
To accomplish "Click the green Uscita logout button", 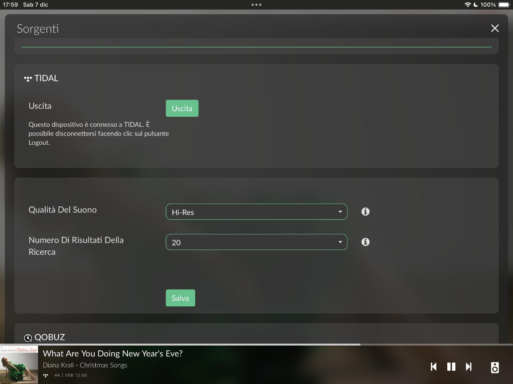I will click(x=182, y=108).
